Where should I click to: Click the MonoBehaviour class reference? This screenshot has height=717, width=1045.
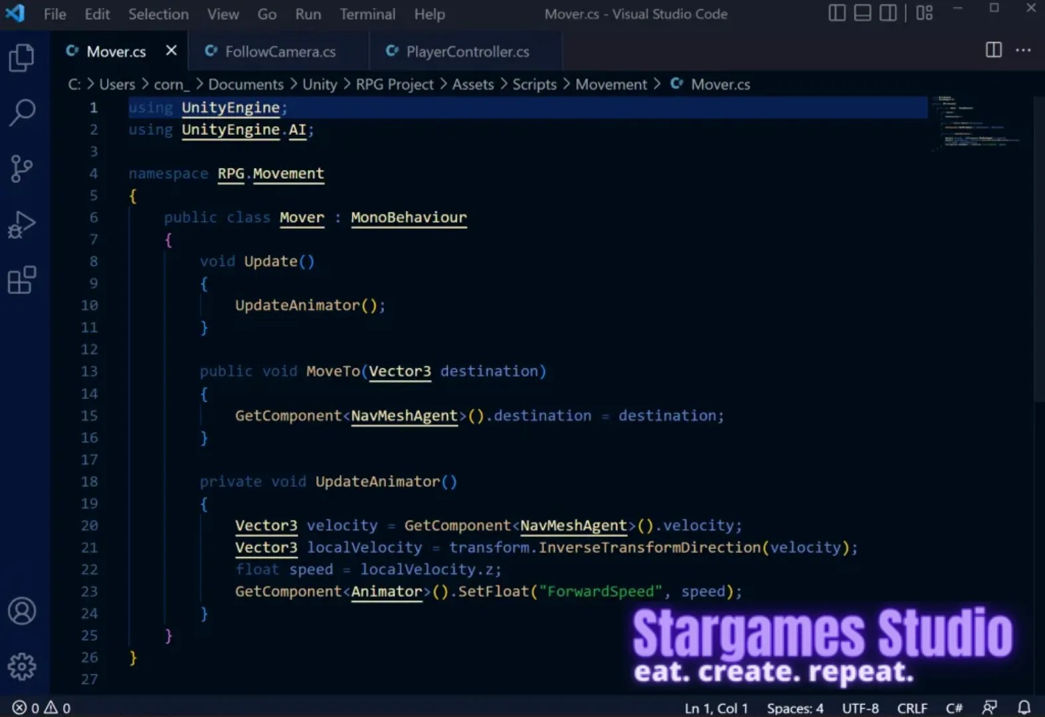point(409,217)
